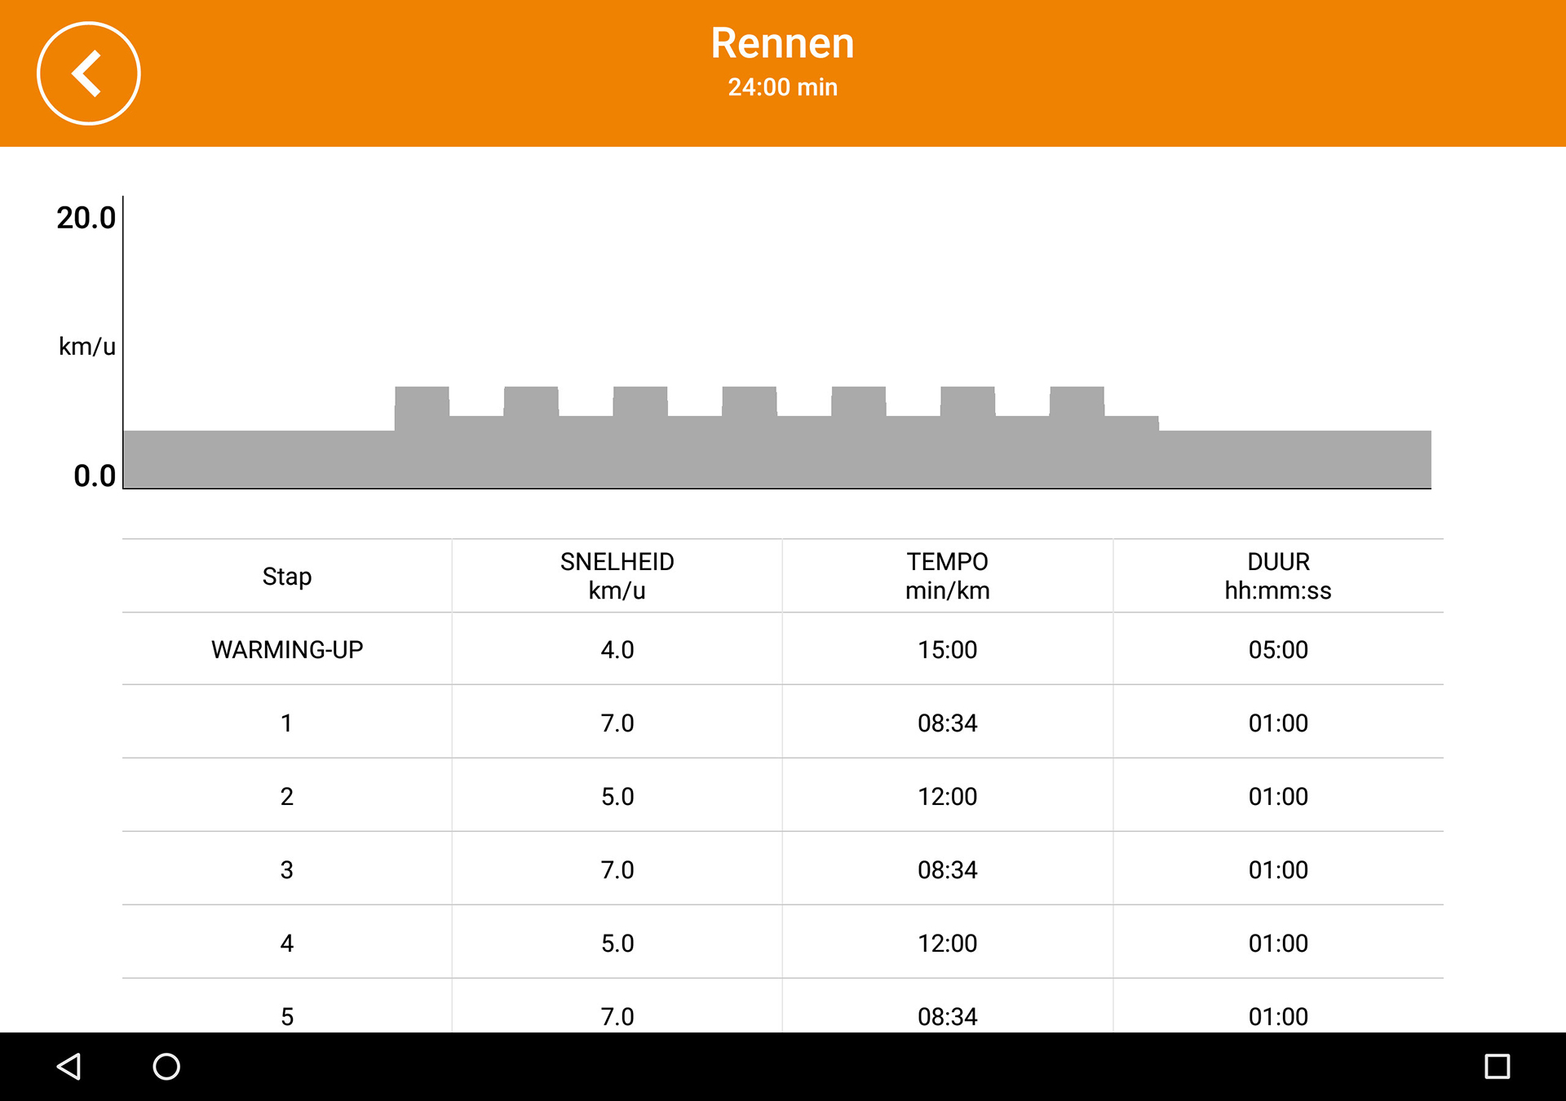Select step 1 row label
Viewport: 1566px width, 1101px height.
pos(286,723)
